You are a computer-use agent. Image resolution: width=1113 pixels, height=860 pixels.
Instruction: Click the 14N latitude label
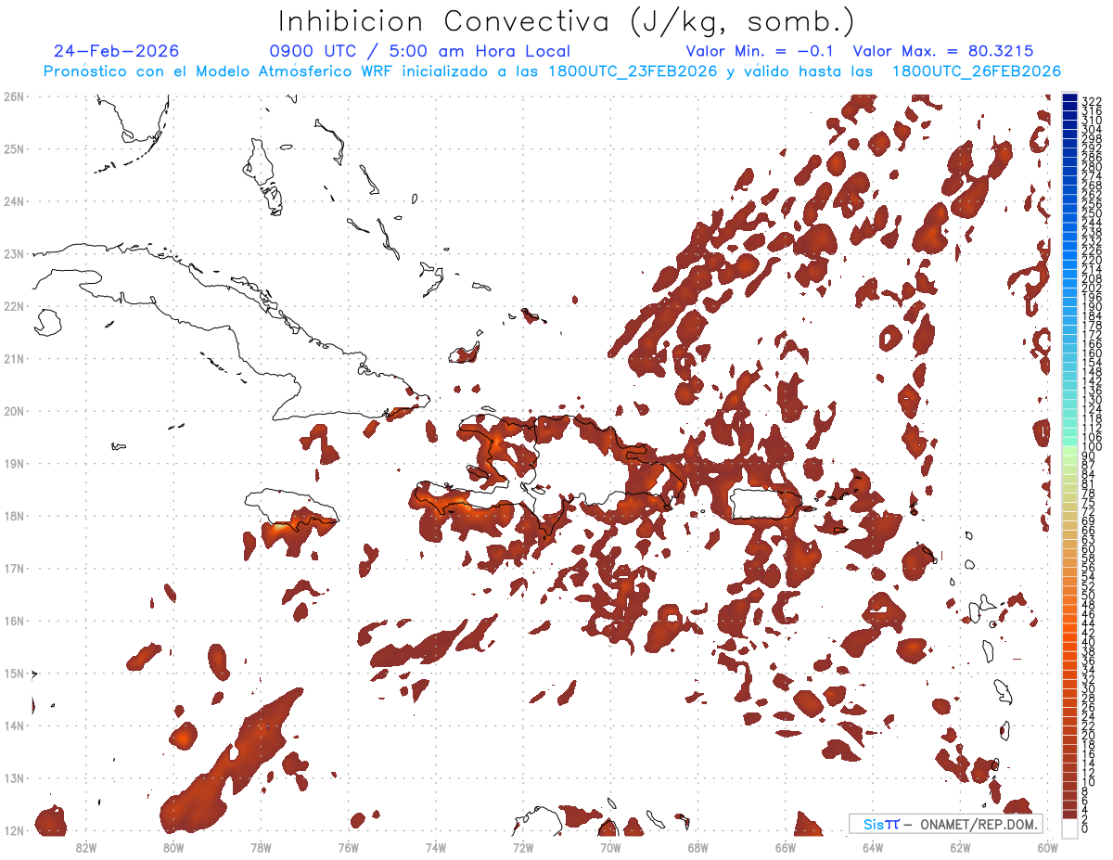pyautogui.click(x=13, y=725)
